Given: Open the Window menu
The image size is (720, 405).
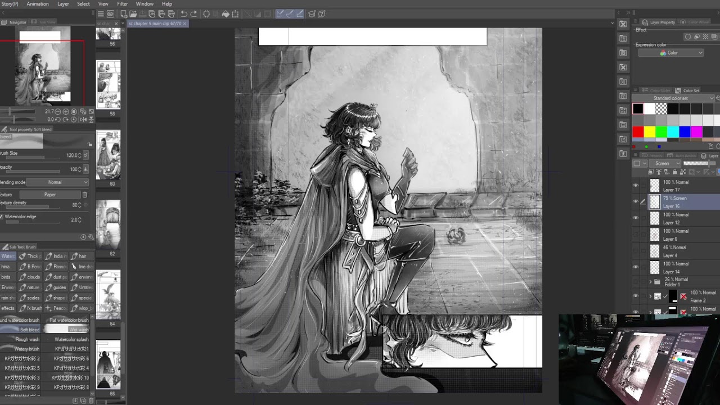Looking at the screenshot, I should tap(145, 4).
